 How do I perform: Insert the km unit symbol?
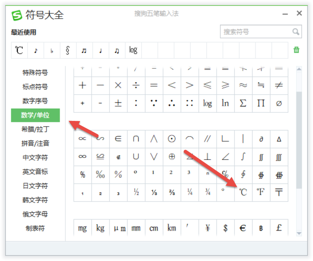(172, 228)
